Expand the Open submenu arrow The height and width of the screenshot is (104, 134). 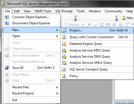coord(57,36)
